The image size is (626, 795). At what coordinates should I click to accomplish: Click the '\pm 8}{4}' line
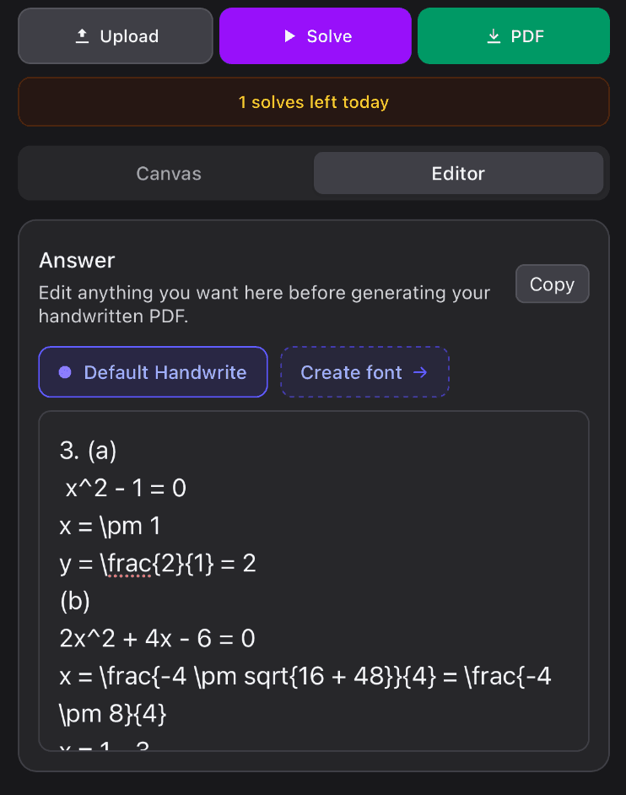point(113,715)
